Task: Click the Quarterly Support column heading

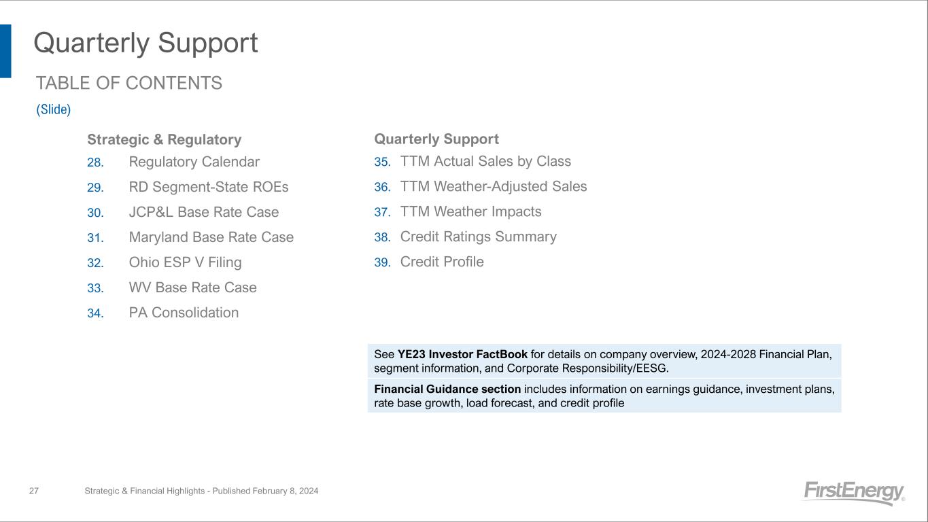Action: pos(436,139)
